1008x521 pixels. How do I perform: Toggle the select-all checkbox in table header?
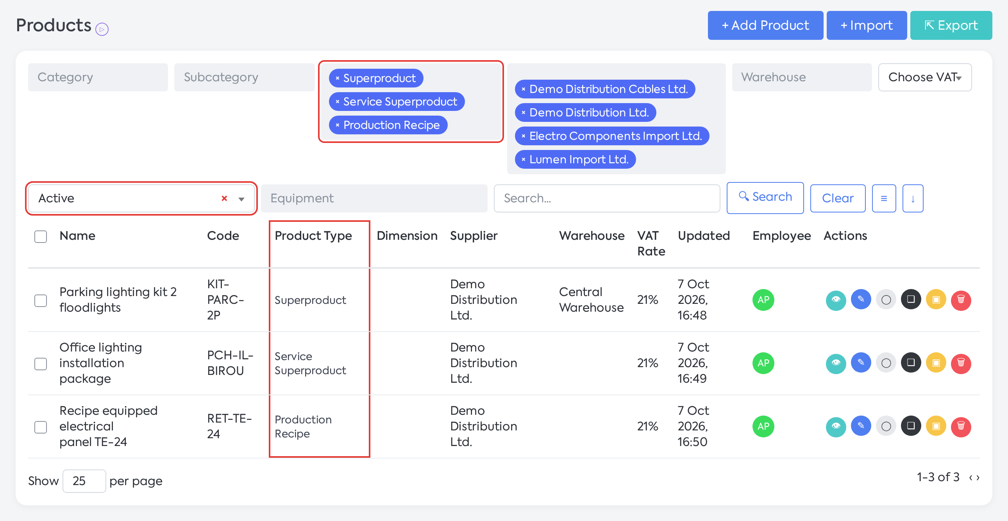pyautogui.click(x=41, y=236)
